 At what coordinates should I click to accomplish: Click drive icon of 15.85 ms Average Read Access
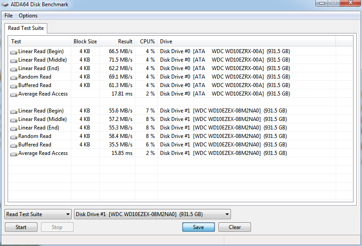pos(14,154)
